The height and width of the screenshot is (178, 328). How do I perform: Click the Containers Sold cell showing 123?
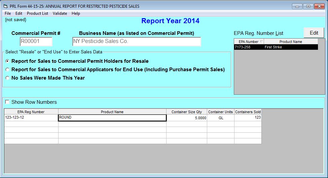pos(248,118)
